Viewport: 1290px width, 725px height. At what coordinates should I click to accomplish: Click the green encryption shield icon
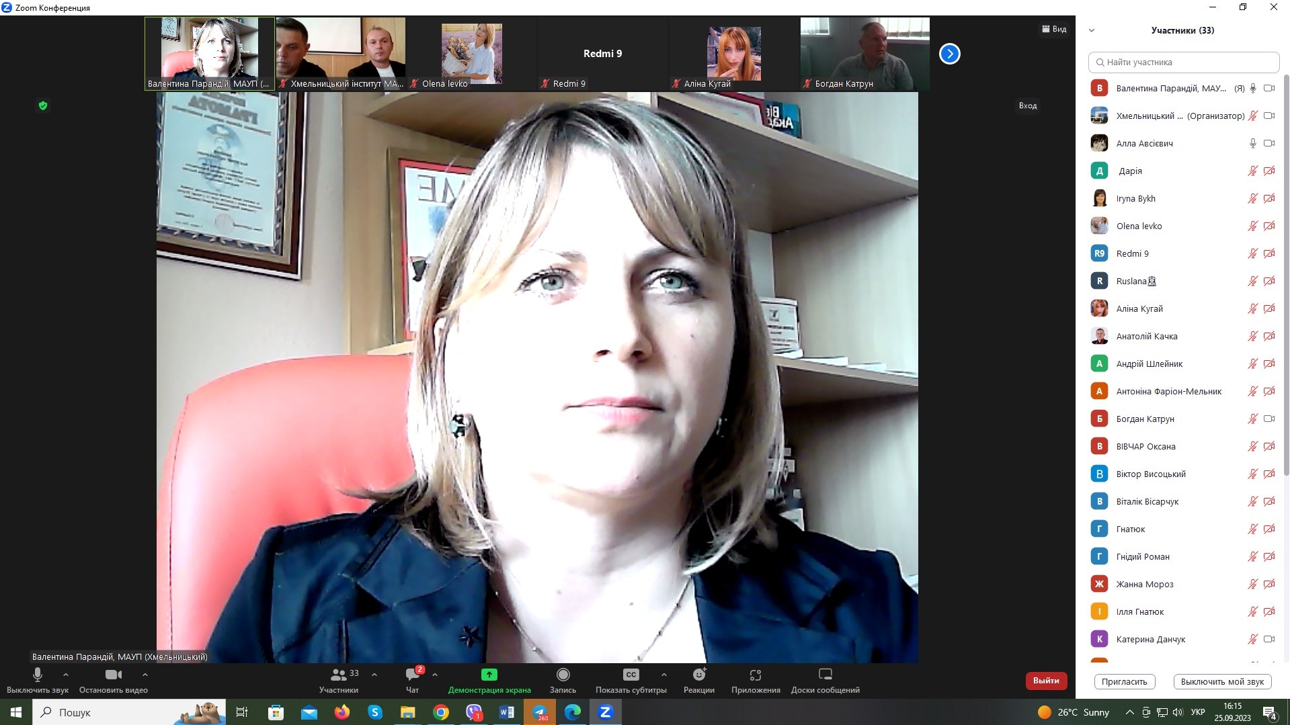click(43, 105)
